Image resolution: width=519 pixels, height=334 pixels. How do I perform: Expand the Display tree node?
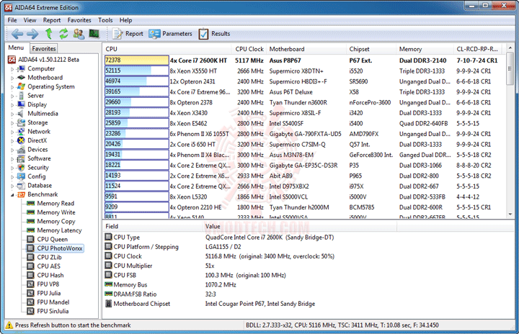(12, 105)
